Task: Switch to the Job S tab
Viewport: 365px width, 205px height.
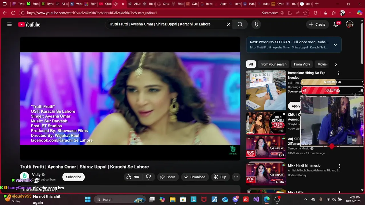Action: click(306, 4)
